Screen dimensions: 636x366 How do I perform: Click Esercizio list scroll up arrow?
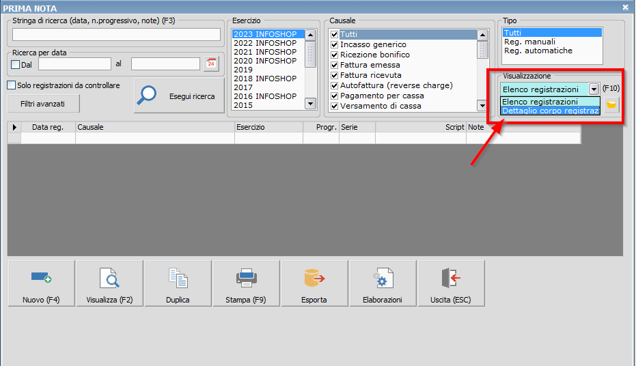pos(310,35)
